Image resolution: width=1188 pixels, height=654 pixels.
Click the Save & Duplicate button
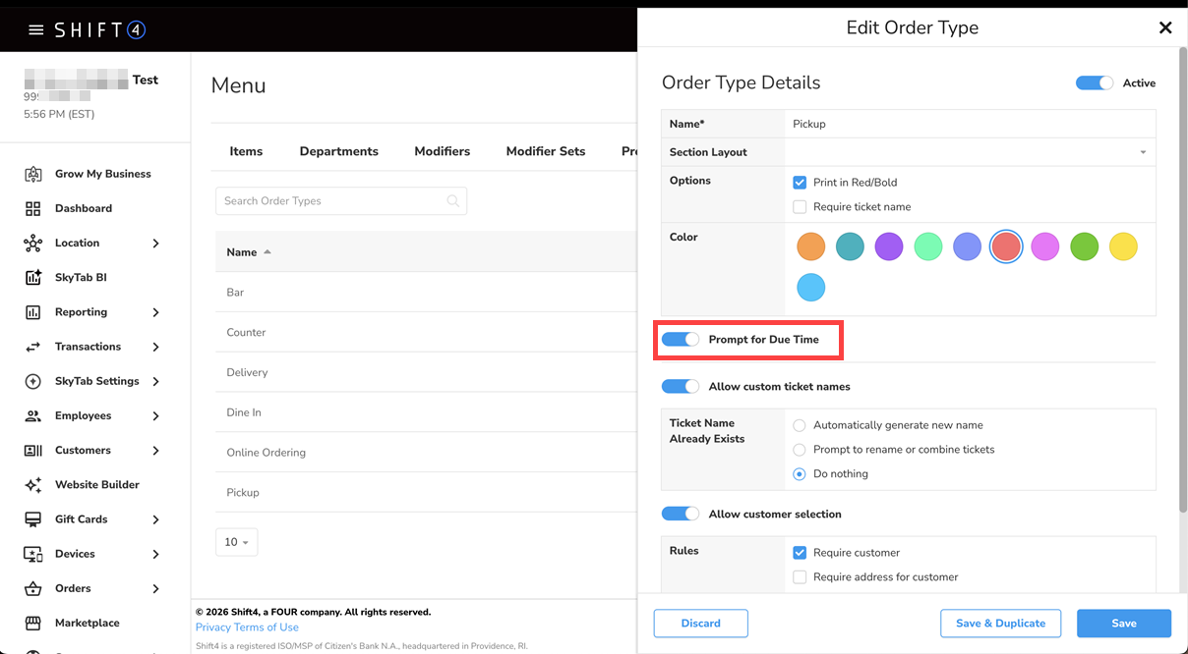1000,624
